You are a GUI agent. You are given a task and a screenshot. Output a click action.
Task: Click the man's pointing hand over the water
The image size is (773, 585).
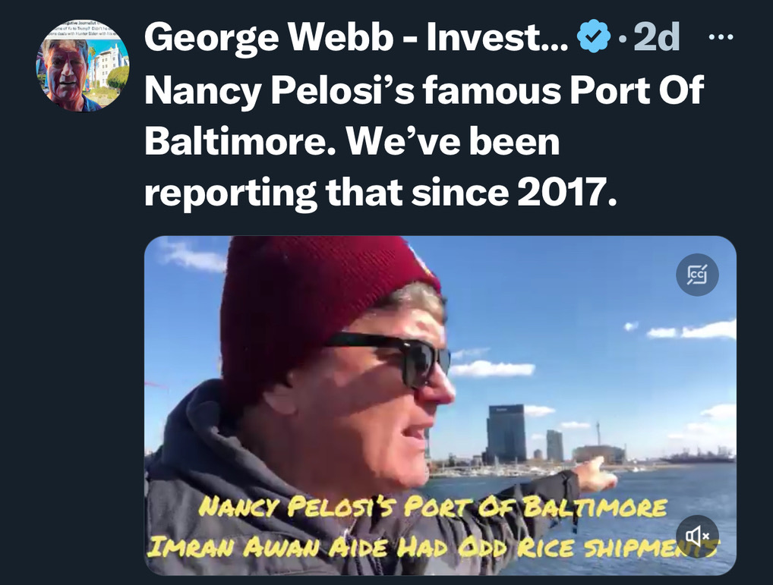594,473
